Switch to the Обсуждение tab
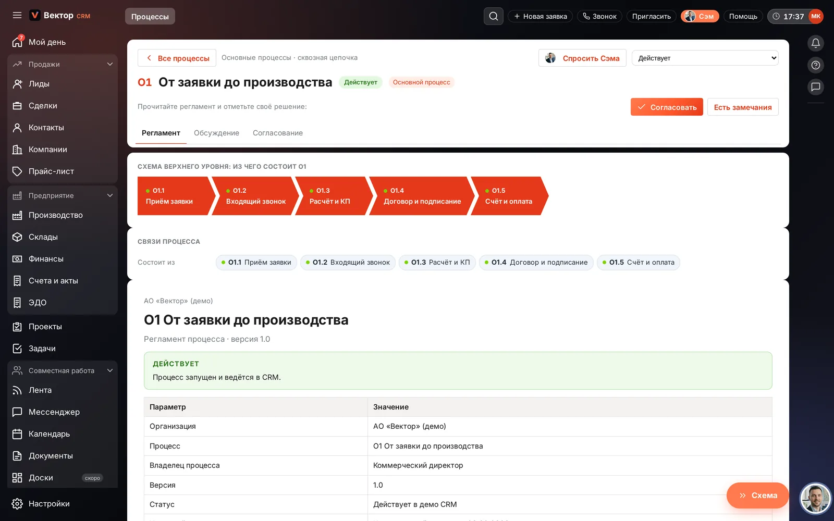 pyautogui.click(x=216, y=133)
